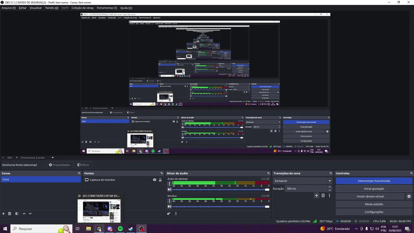Click the Propriedades button
Screen dimensions: 414x233
click(x=60, y=165)
